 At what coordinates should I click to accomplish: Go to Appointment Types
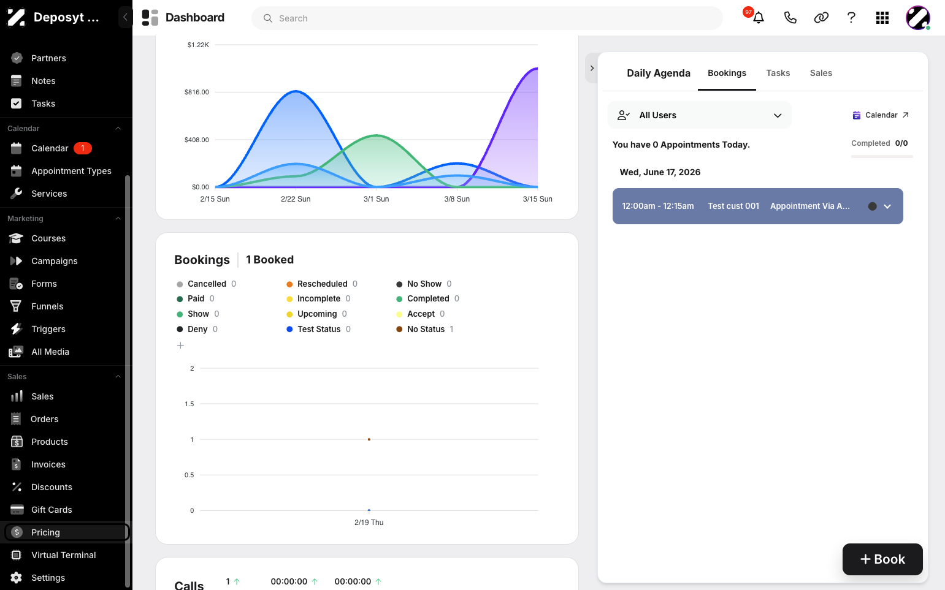71,171
